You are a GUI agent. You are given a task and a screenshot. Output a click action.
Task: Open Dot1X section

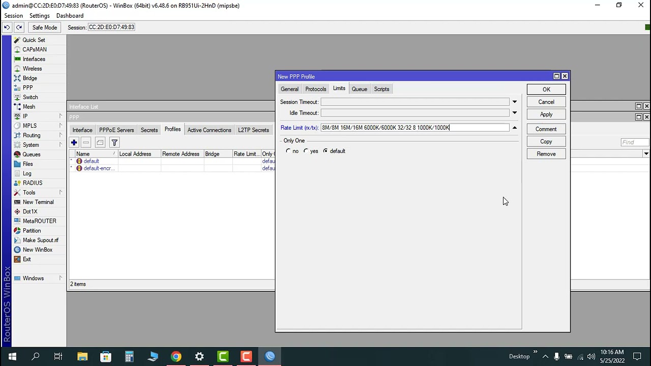click(29, 211)
